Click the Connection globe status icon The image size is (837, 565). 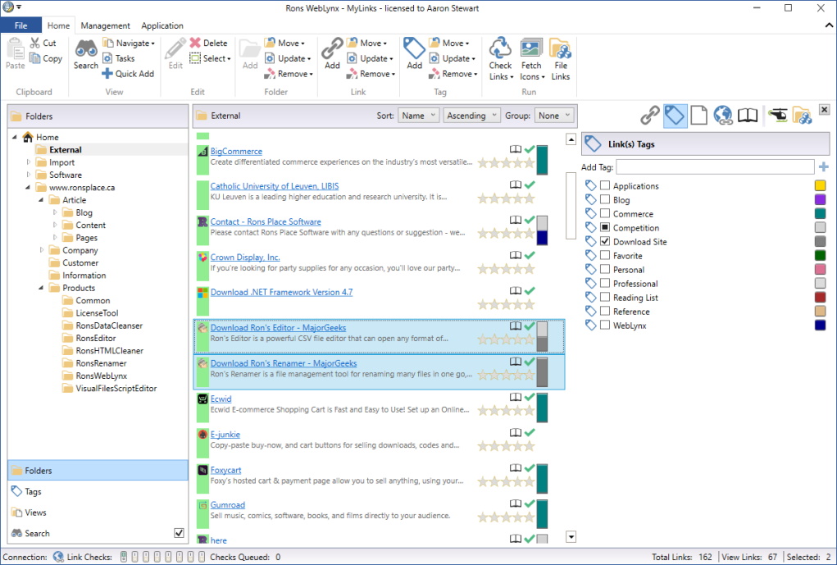58,557
